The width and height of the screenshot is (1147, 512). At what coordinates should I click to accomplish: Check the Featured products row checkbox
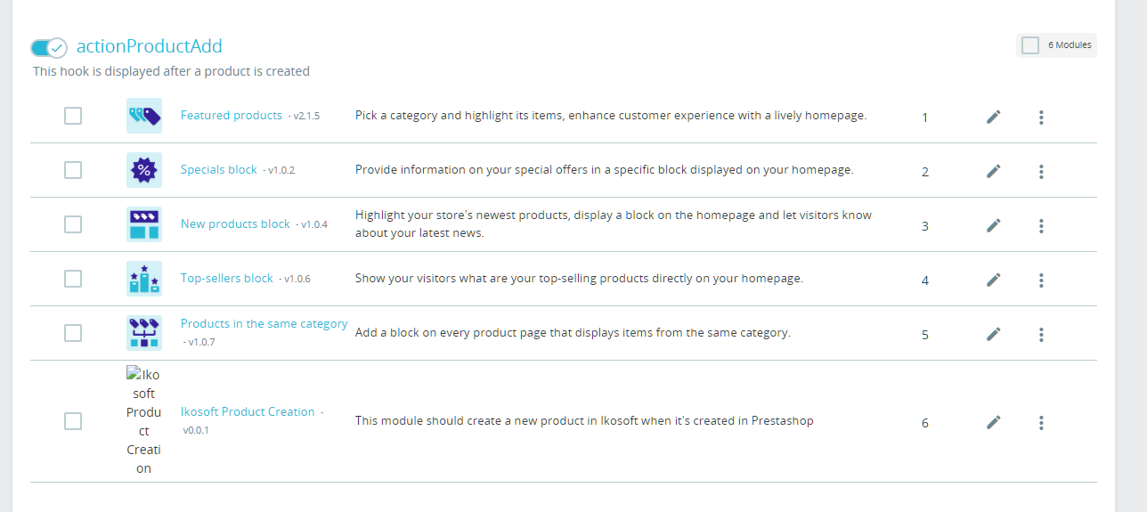pos(73,116)
